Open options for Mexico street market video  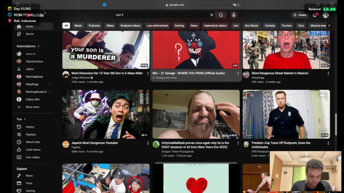point(328,73)
